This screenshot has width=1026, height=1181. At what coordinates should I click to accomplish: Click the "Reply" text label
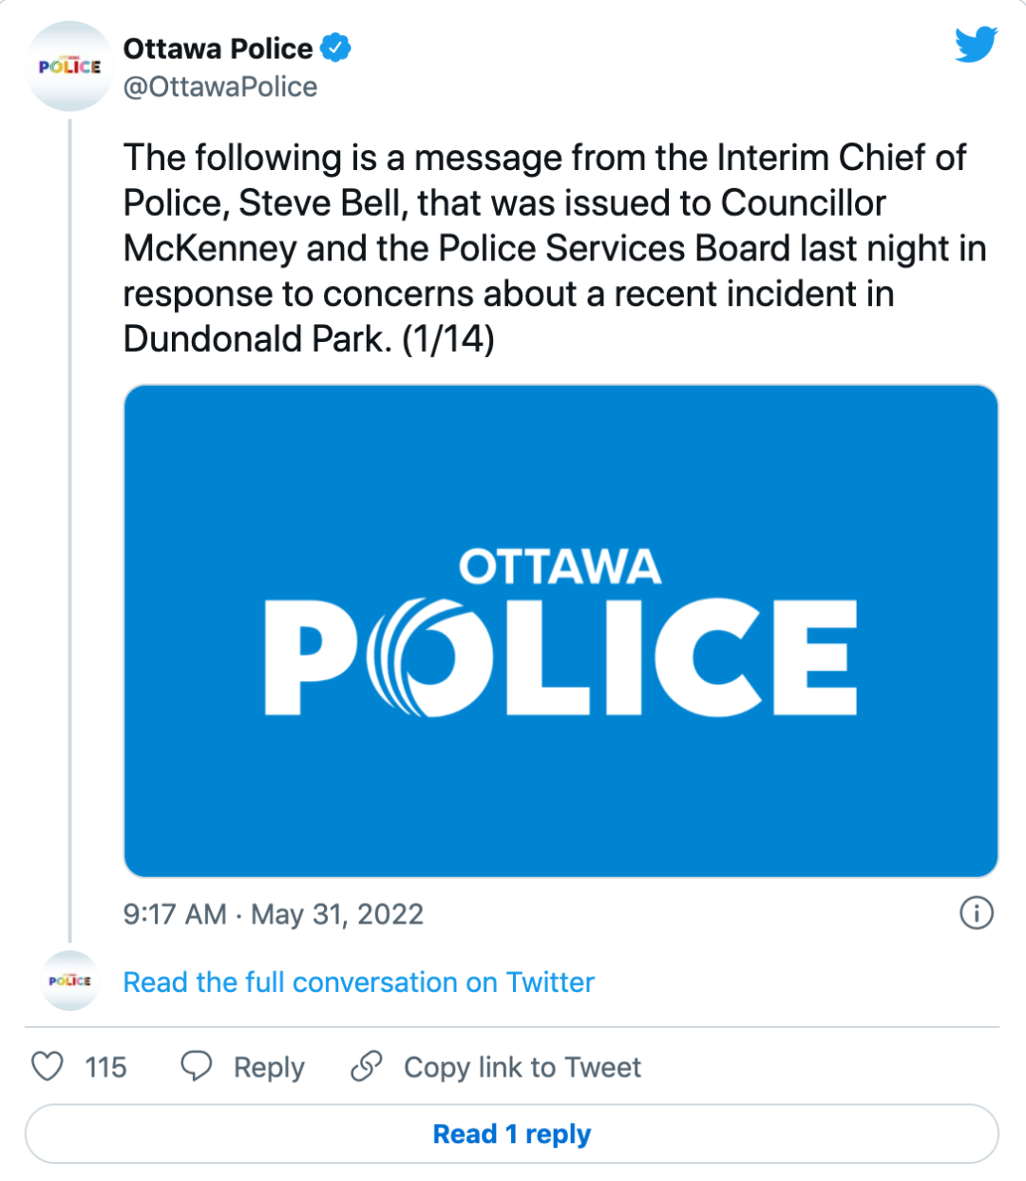click(x=269, y=1067)
